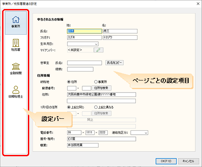Viewport: 202px width, 167px height.
Task: Click the 名 field containing 虎三
Action: point(120,31)
